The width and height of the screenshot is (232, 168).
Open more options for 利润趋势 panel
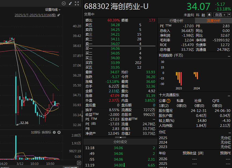(x=229, y=56)
